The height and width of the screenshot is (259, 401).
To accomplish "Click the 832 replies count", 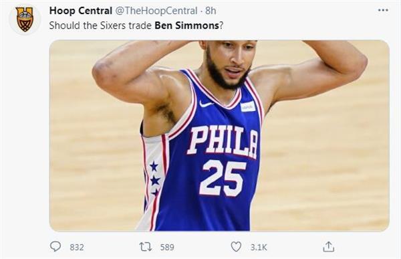I will (x=77, y=247).
